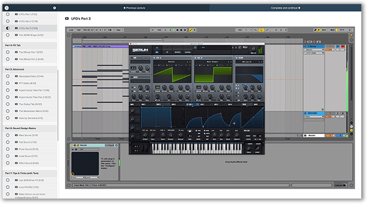Open the LFO1 Rate automation parameter dropdown
The height and width of the screenshot is (207, 369).
(x=314, y=53)
